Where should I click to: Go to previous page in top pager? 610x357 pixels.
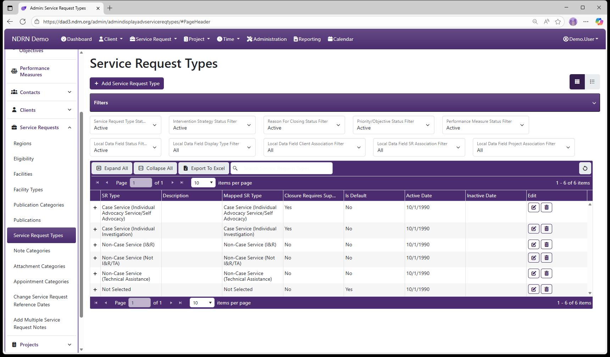tap(107, 183)
